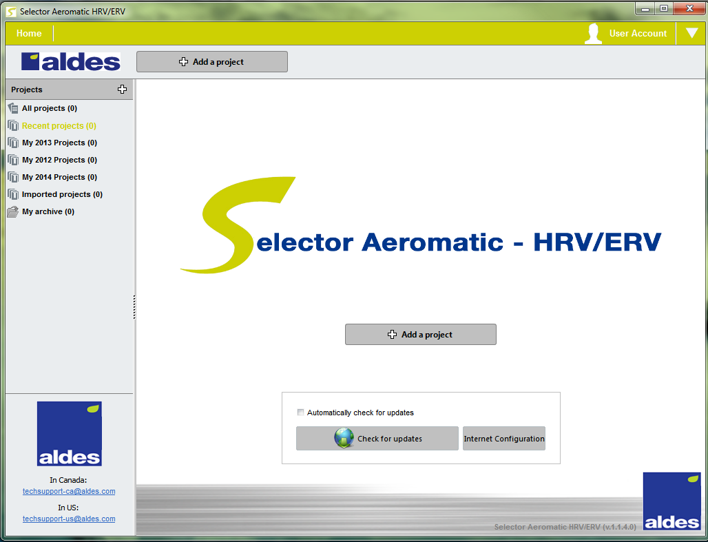Click the center Add a project button
The height and width of the screenshot is (542, 708).
pyautogui.click(x=420, y=334)
